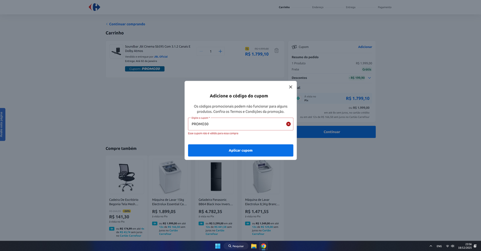481x251 pixels.
Task: Select the Endereço checkout step
Action: [318, 7]
